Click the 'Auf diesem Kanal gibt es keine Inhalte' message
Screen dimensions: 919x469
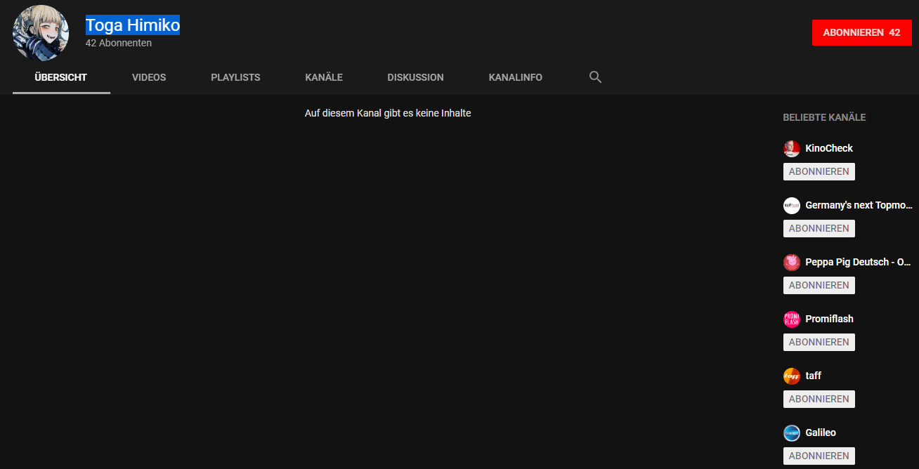(x=388, y=113)
